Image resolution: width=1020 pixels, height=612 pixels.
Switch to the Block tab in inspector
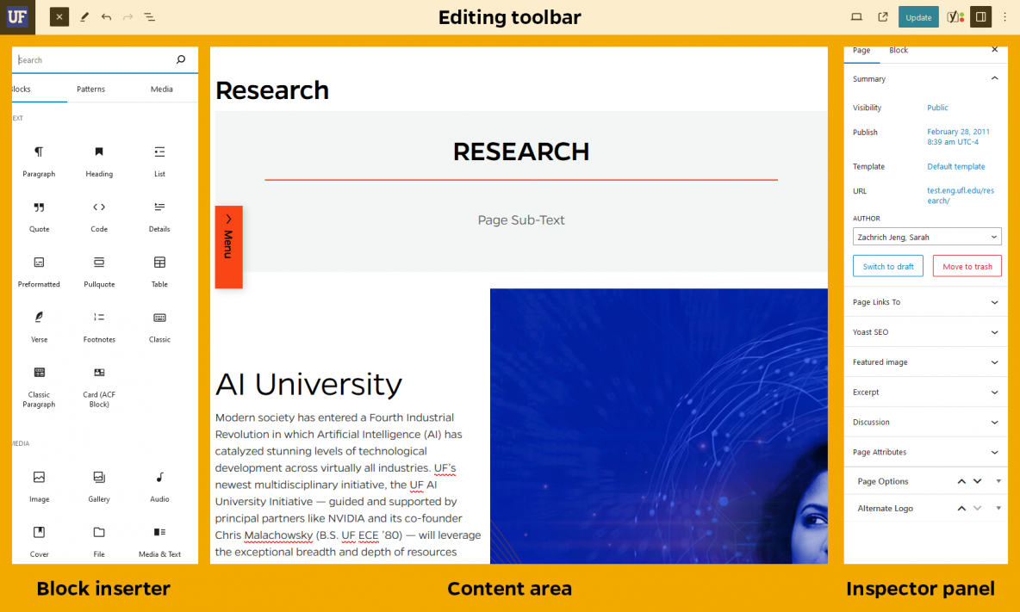899,50
